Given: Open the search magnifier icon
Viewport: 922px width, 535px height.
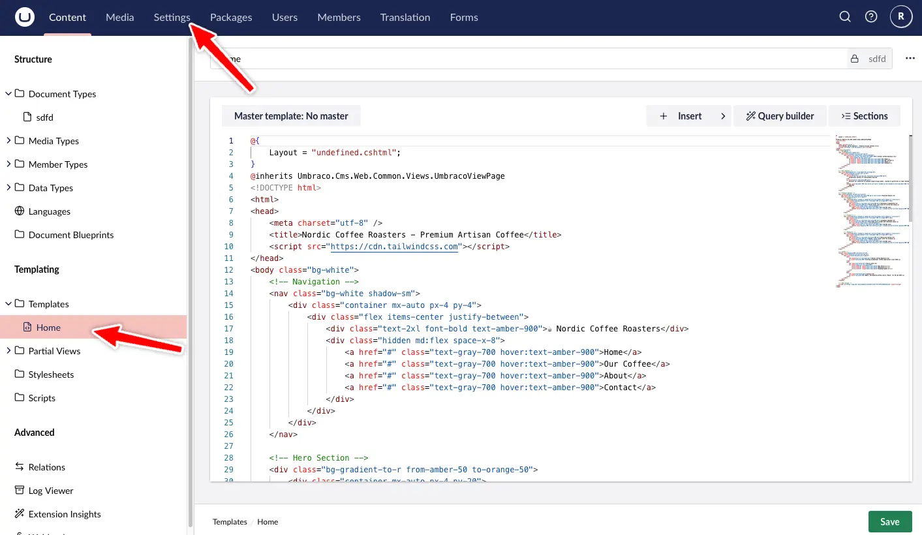Looking at the screenshot, I should point(845,18).
